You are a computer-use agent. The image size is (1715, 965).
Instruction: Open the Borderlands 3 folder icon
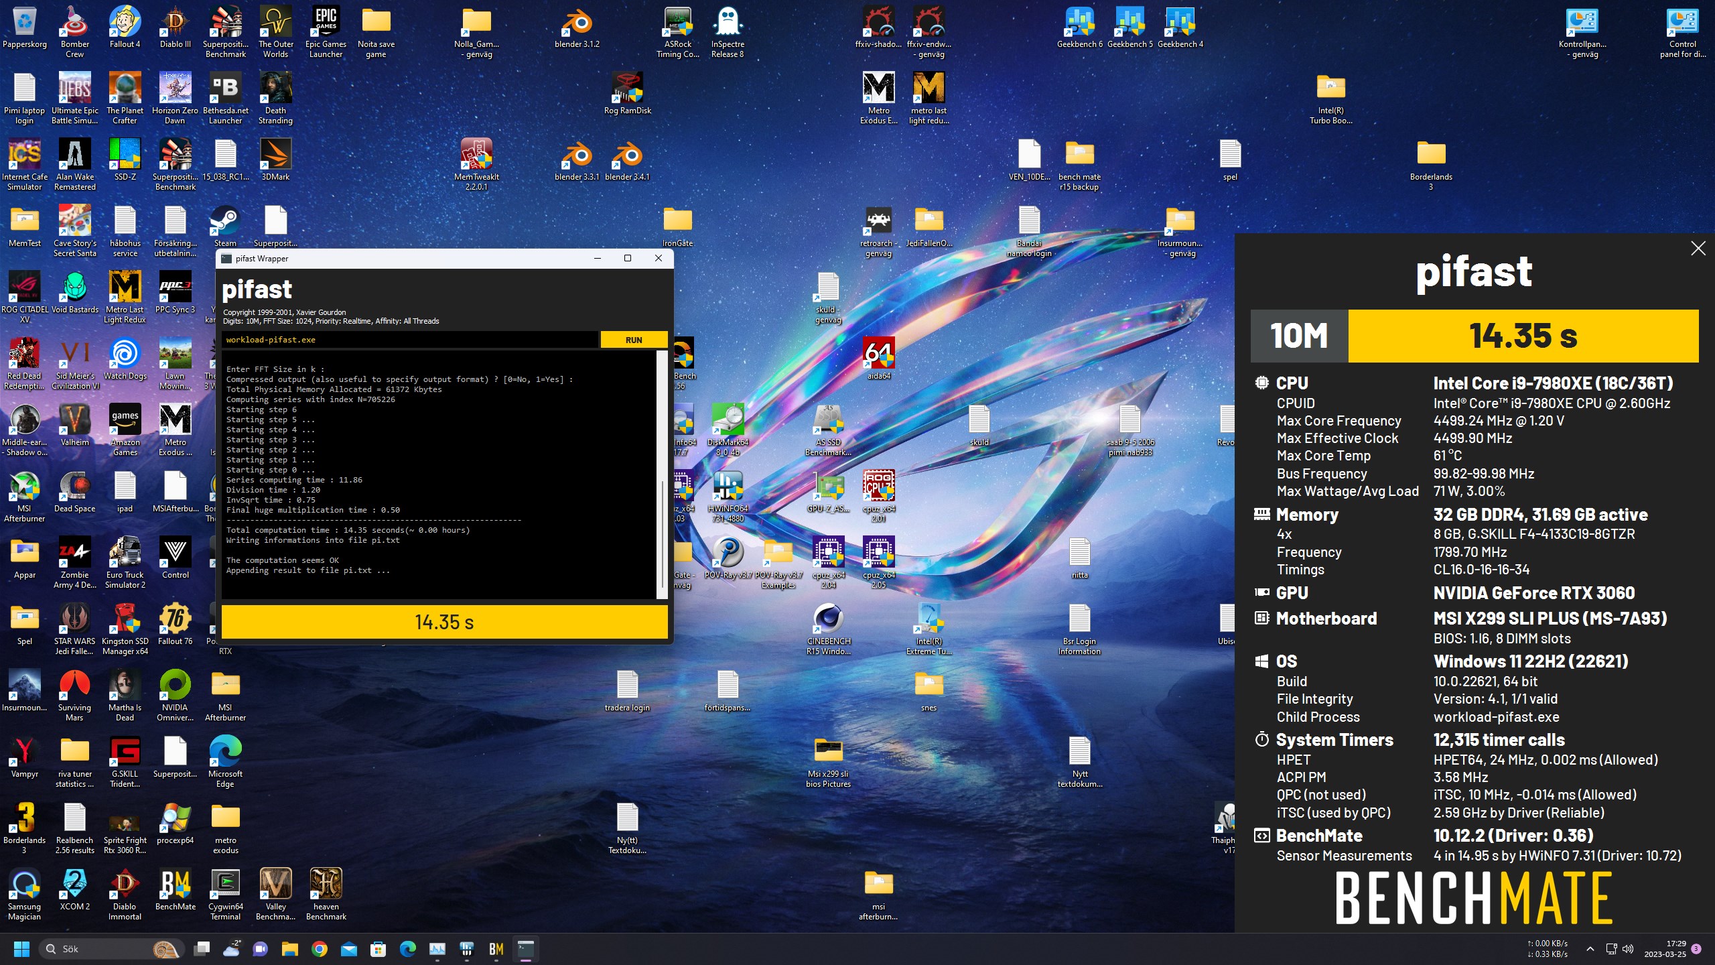point(1431,164)
